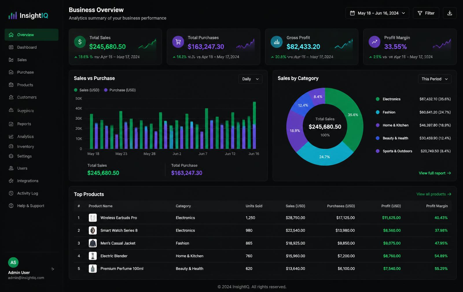Viewport: 463px width, 292px height.
Task: Click the Premium Perfume 100ml thumbnail
Action: 93,269
